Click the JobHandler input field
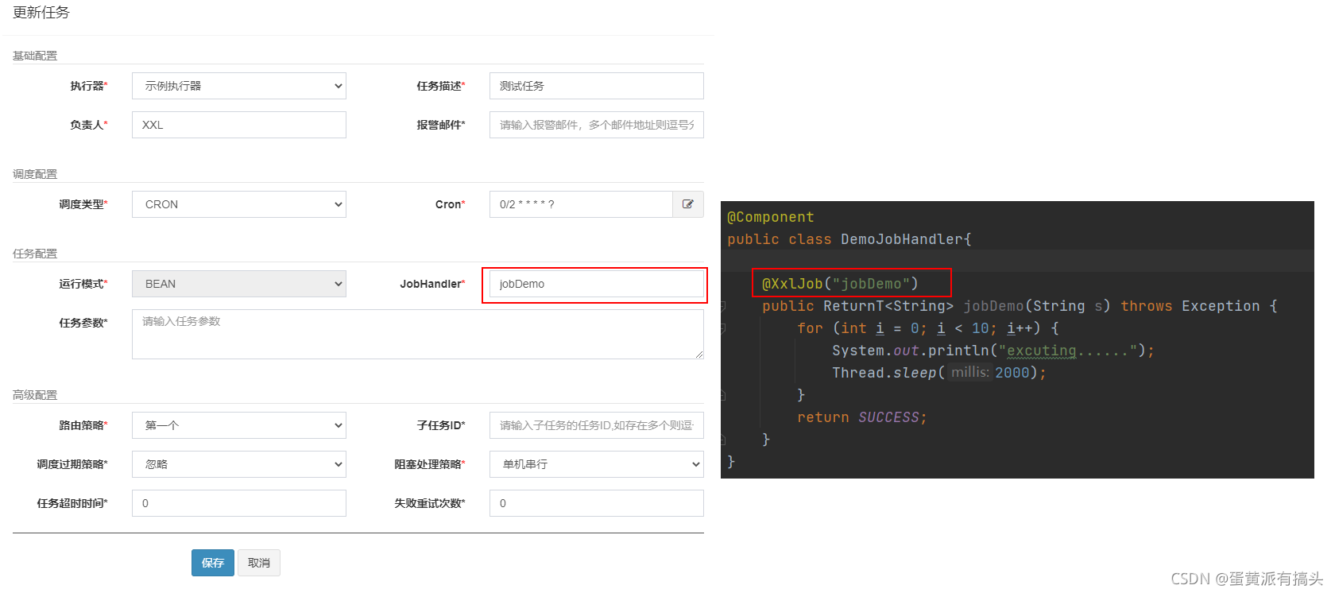Screen dimensions: 1335x593 (597, 284)
